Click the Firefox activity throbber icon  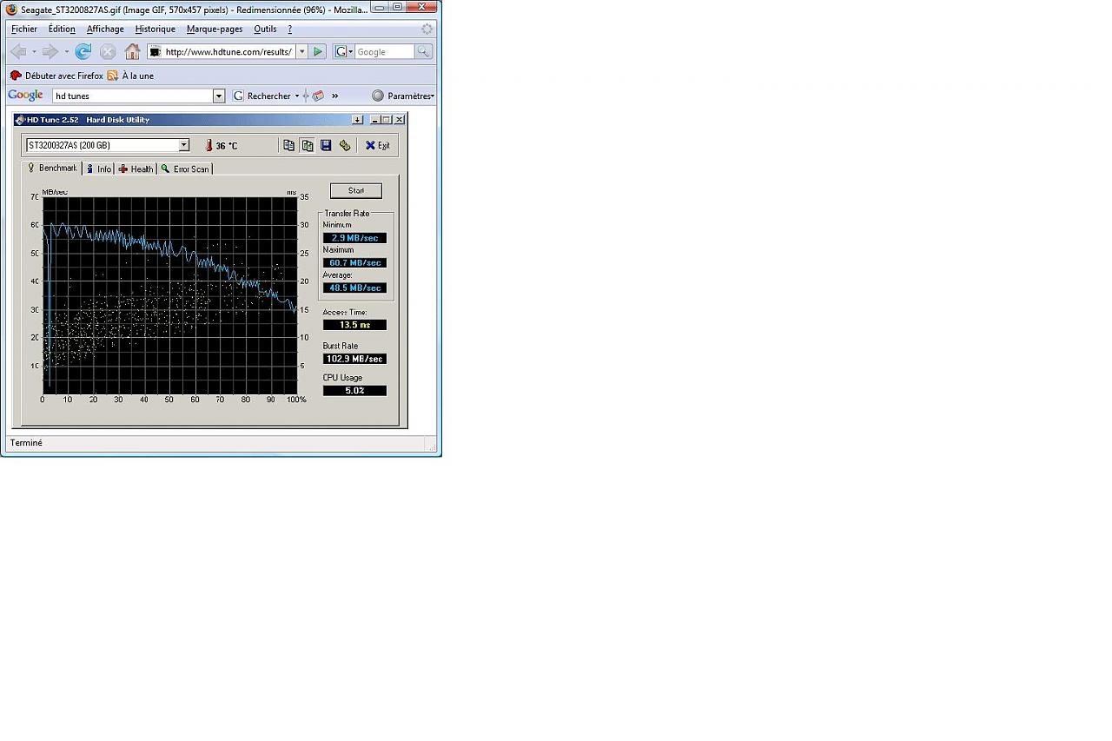[427, 29]
